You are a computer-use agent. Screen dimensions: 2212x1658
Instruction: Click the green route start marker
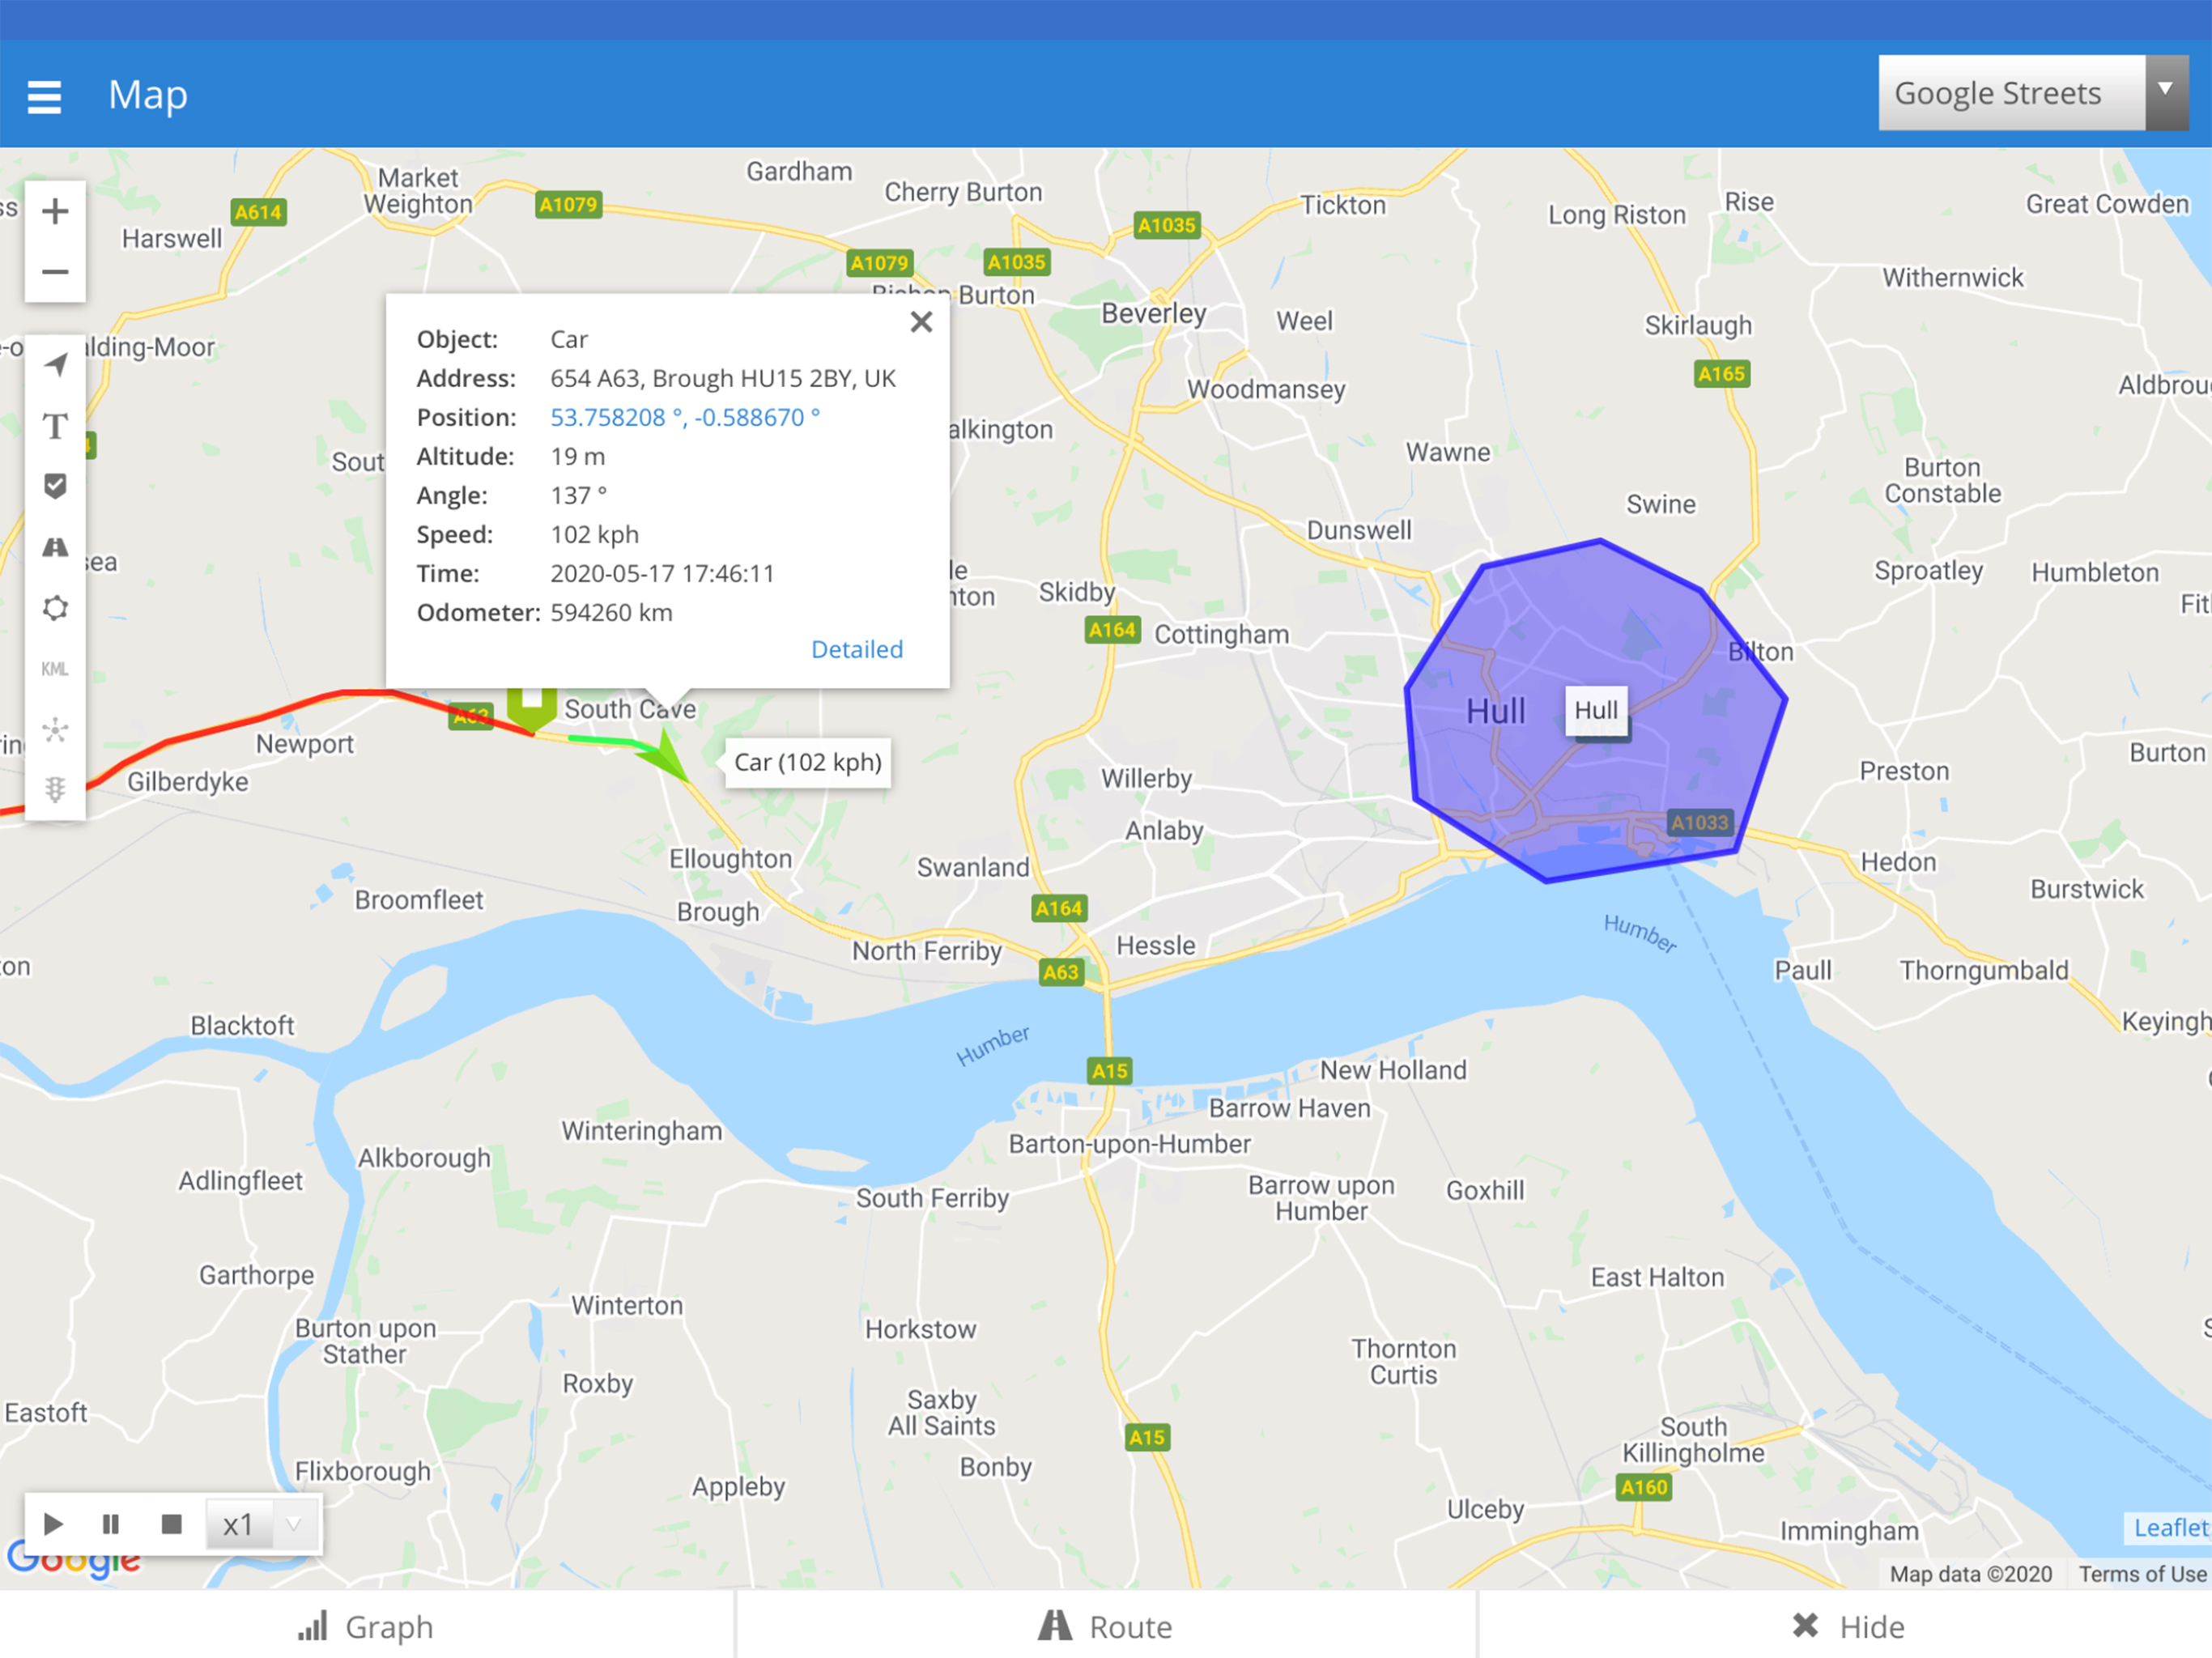point(531,708)
